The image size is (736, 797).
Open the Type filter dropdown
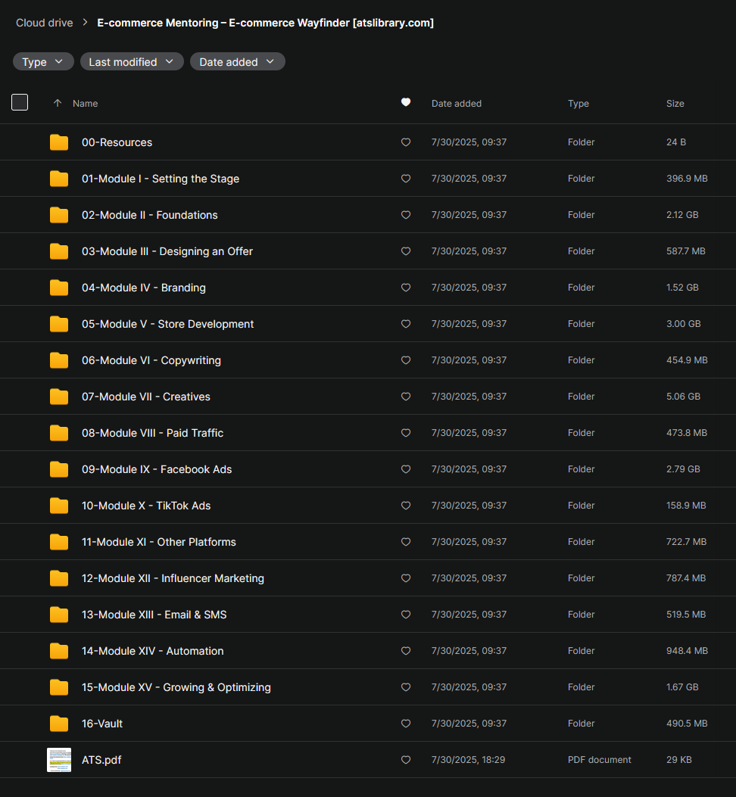[x=43, y=62]
